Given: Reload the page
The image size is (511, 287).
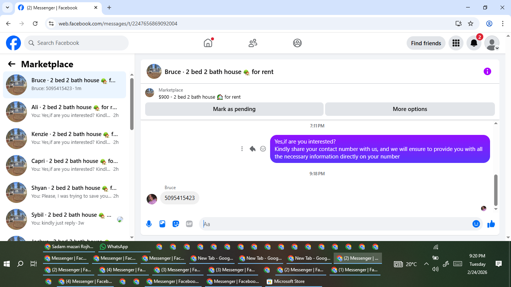Looking at the screenshot, I should pos(35,24).
